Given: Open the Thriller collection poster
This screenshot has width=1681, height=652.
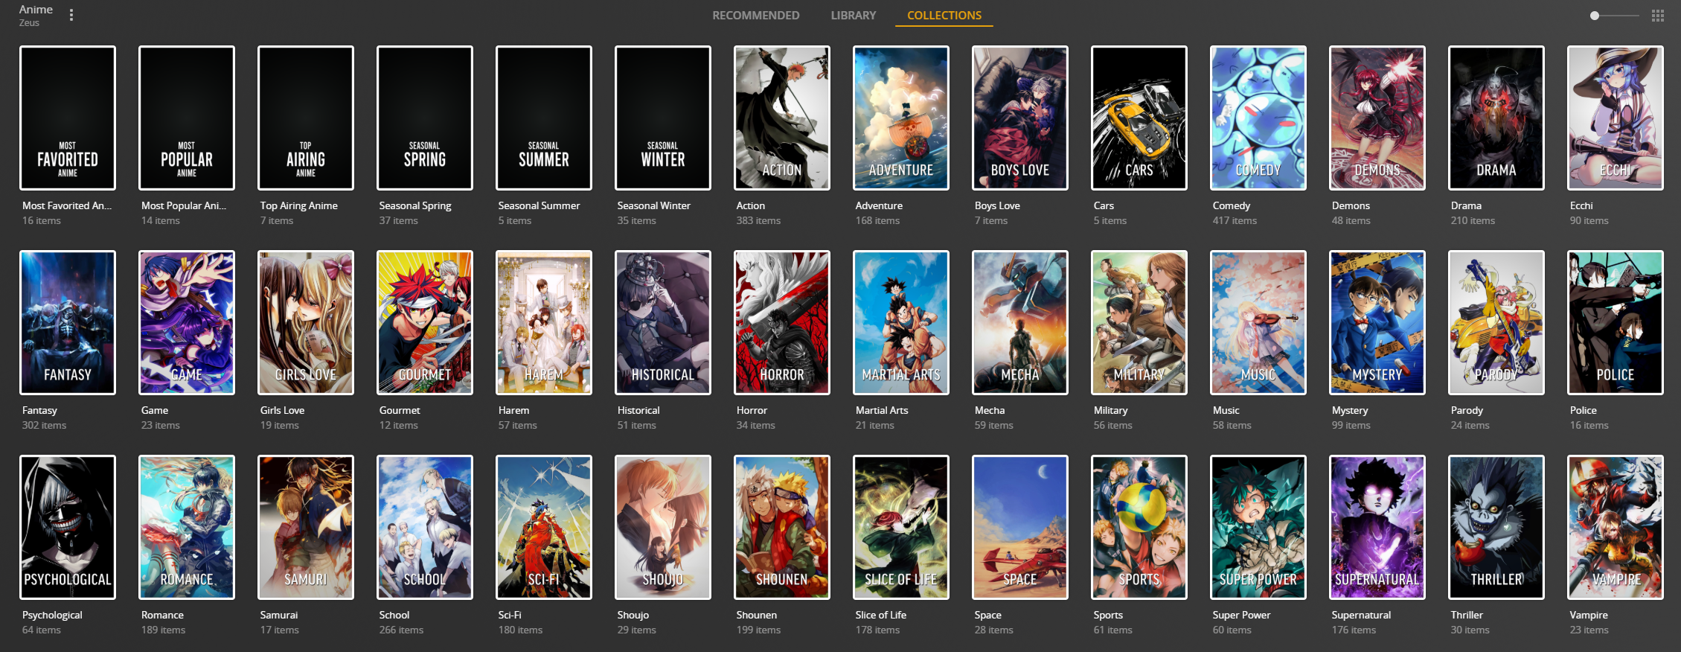Looking at the screenshot, I should click(1496, 527).
